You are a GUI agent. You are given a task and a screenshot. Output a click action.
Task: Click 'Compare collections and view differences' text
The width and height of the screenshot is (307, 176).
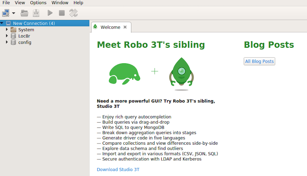click(x=147, y=143)
